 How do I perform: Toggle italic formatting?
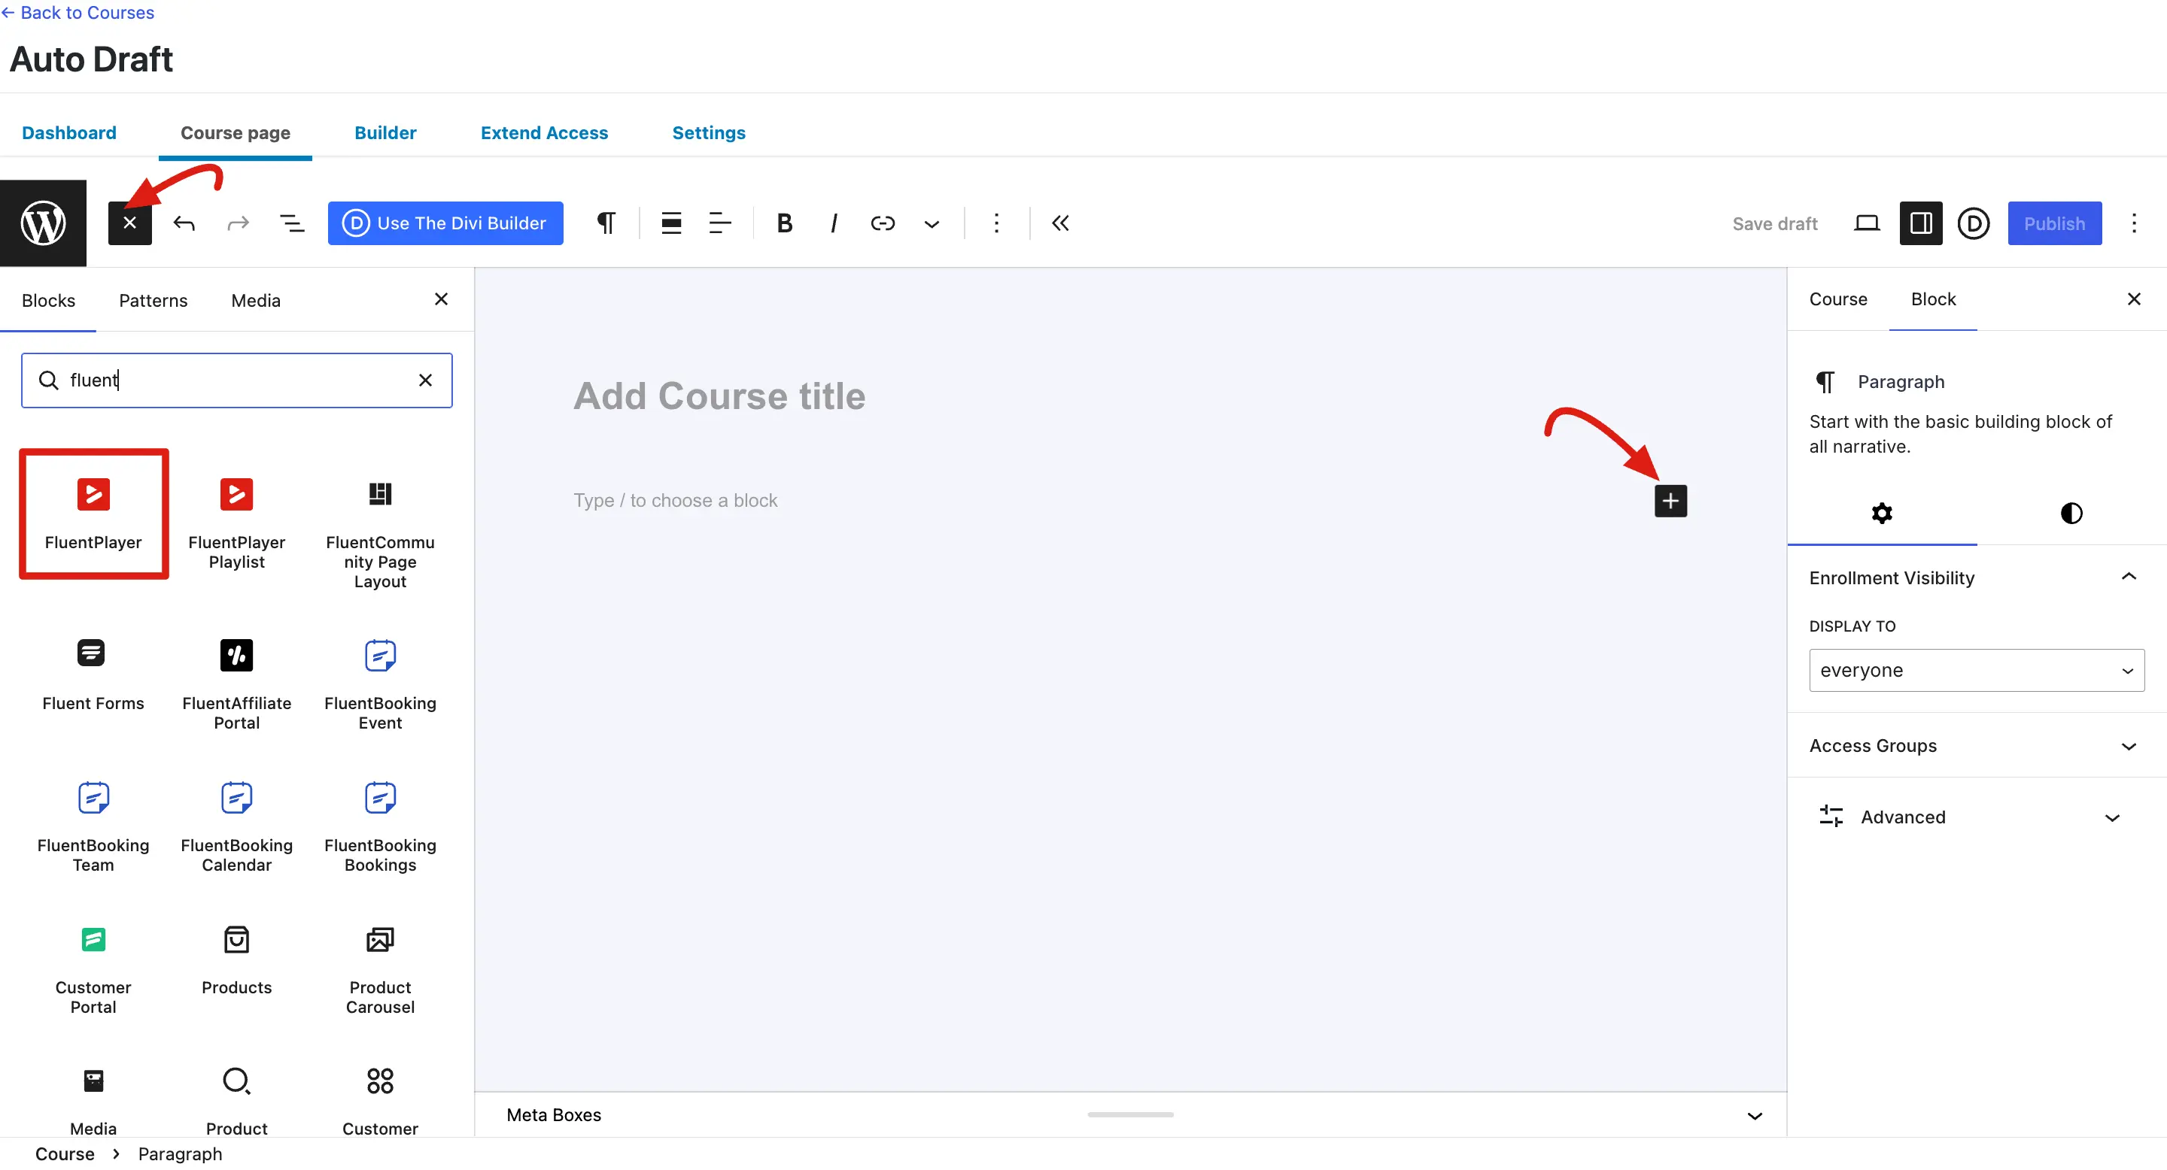point(833,223)
